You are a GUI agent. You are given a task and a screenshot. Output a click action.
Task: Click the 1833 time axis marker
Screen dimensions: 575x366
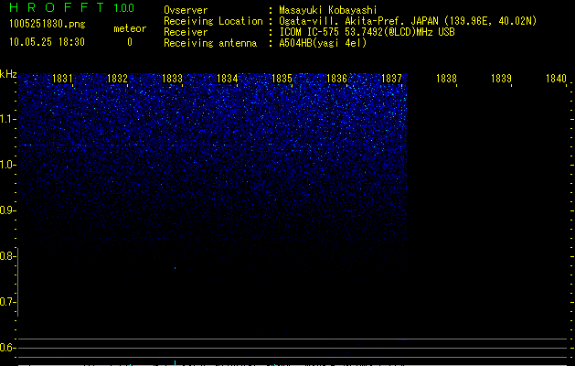pos(172,79)
